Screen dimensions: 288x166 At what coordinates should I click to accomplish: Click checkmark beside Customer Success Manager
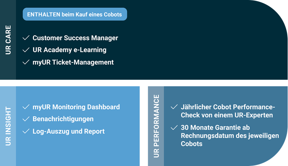[x=26, y=38]
